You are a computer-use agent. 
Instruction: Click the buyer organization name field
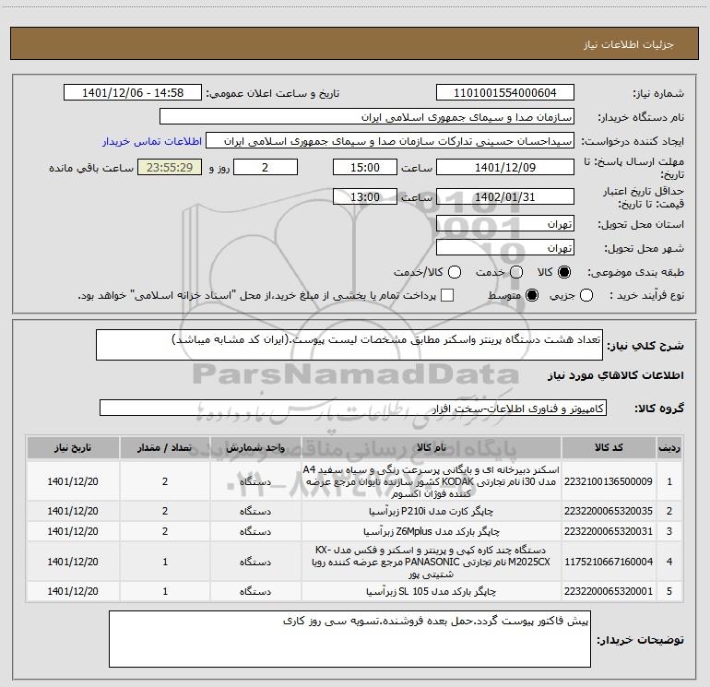pyautogui.click(x=367, y=117)
